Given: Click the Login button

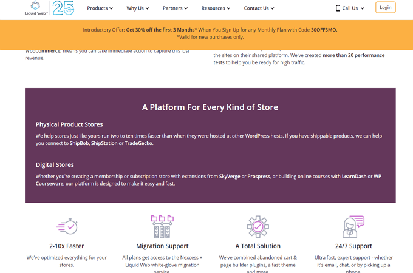Looking at the screenshot, I should 385,8.
